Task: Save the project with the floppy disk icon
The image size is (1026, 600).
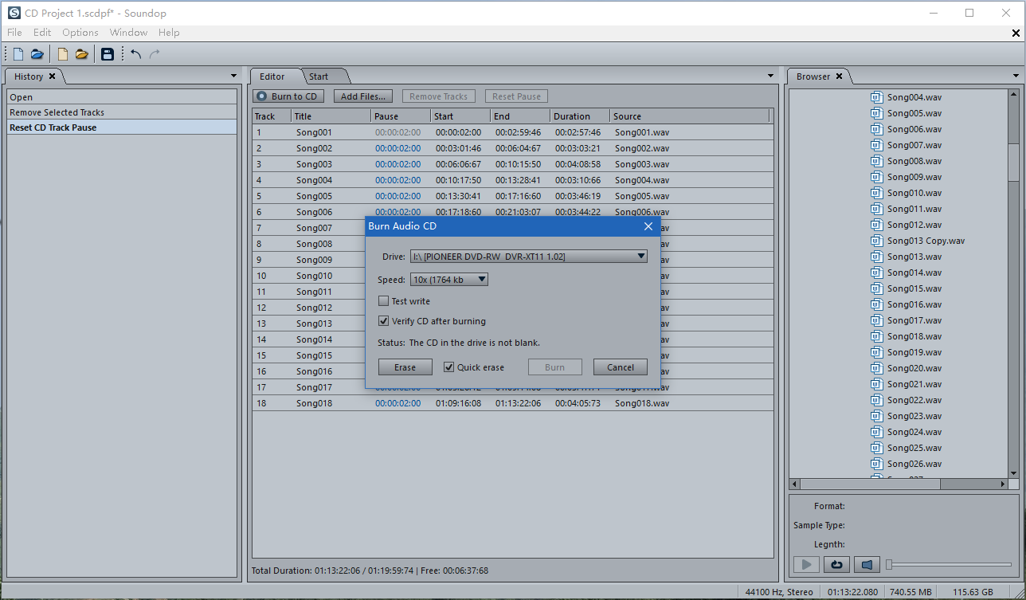Action: tap(108, 54)
